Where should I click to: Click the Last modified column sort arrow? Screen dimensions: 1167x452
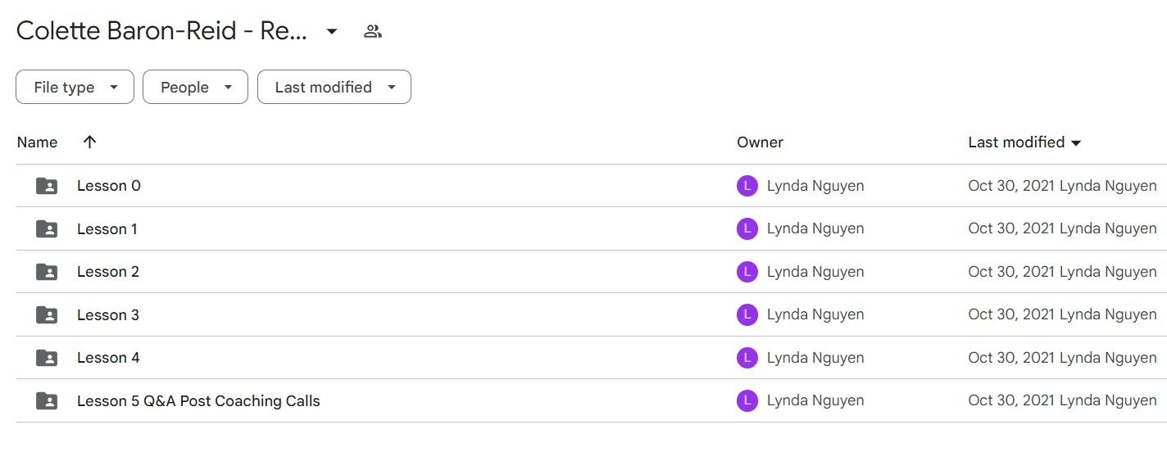point(1076,143)
